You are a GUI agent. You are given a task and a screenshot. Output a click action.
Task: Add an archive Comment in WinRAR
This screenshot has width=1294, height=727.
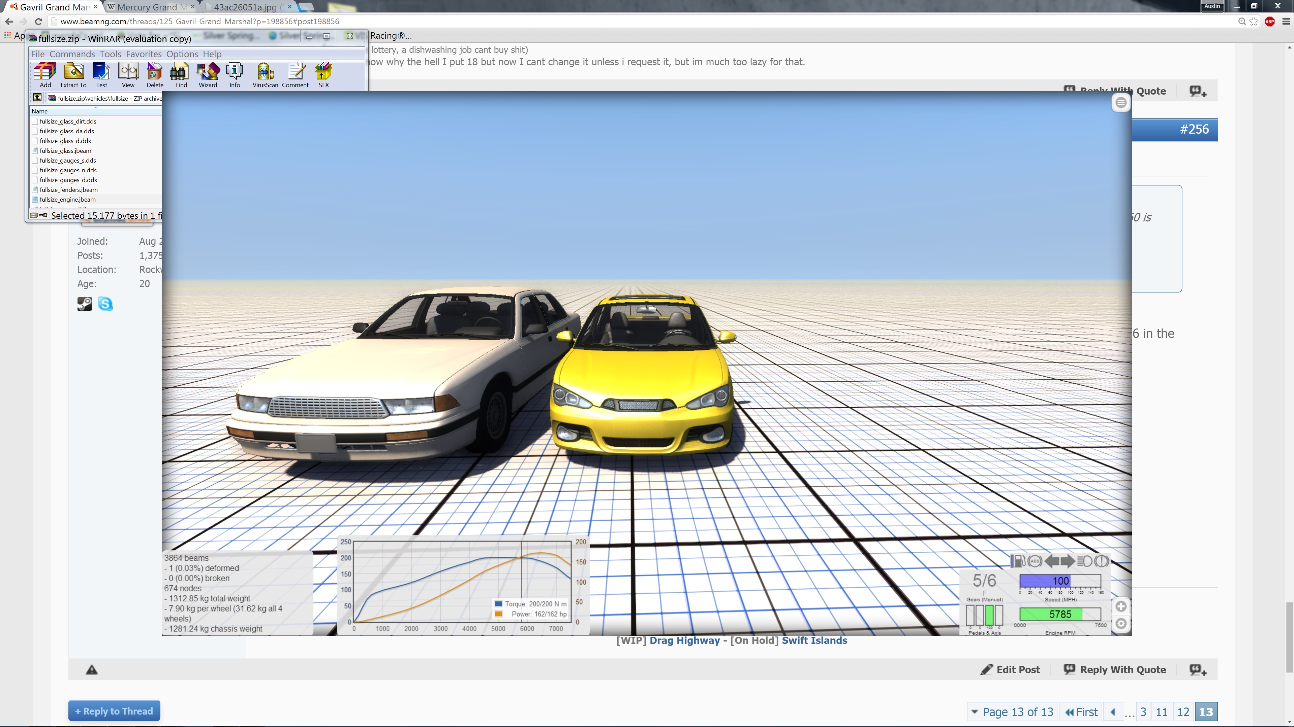pyautogui.click(x=296, y=75)
